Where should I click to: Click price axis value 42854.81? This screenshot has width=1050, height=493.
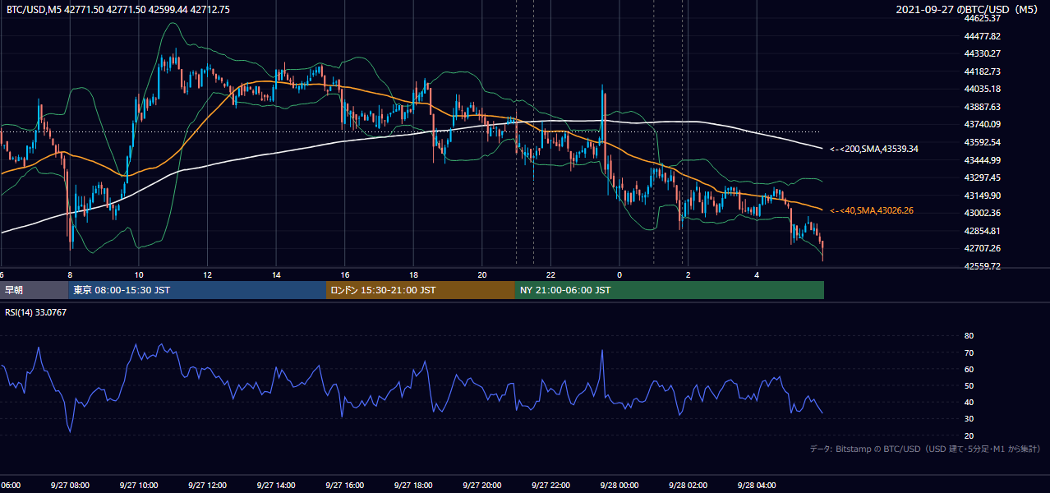pos(983,231)
